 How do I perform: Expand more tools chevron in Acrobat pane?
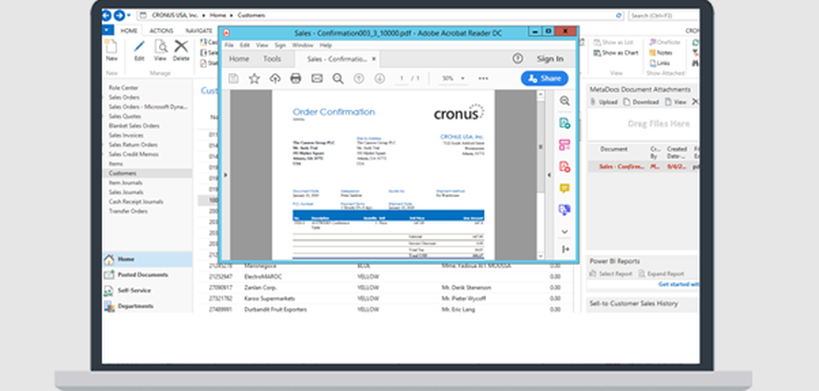pos(564,231)
